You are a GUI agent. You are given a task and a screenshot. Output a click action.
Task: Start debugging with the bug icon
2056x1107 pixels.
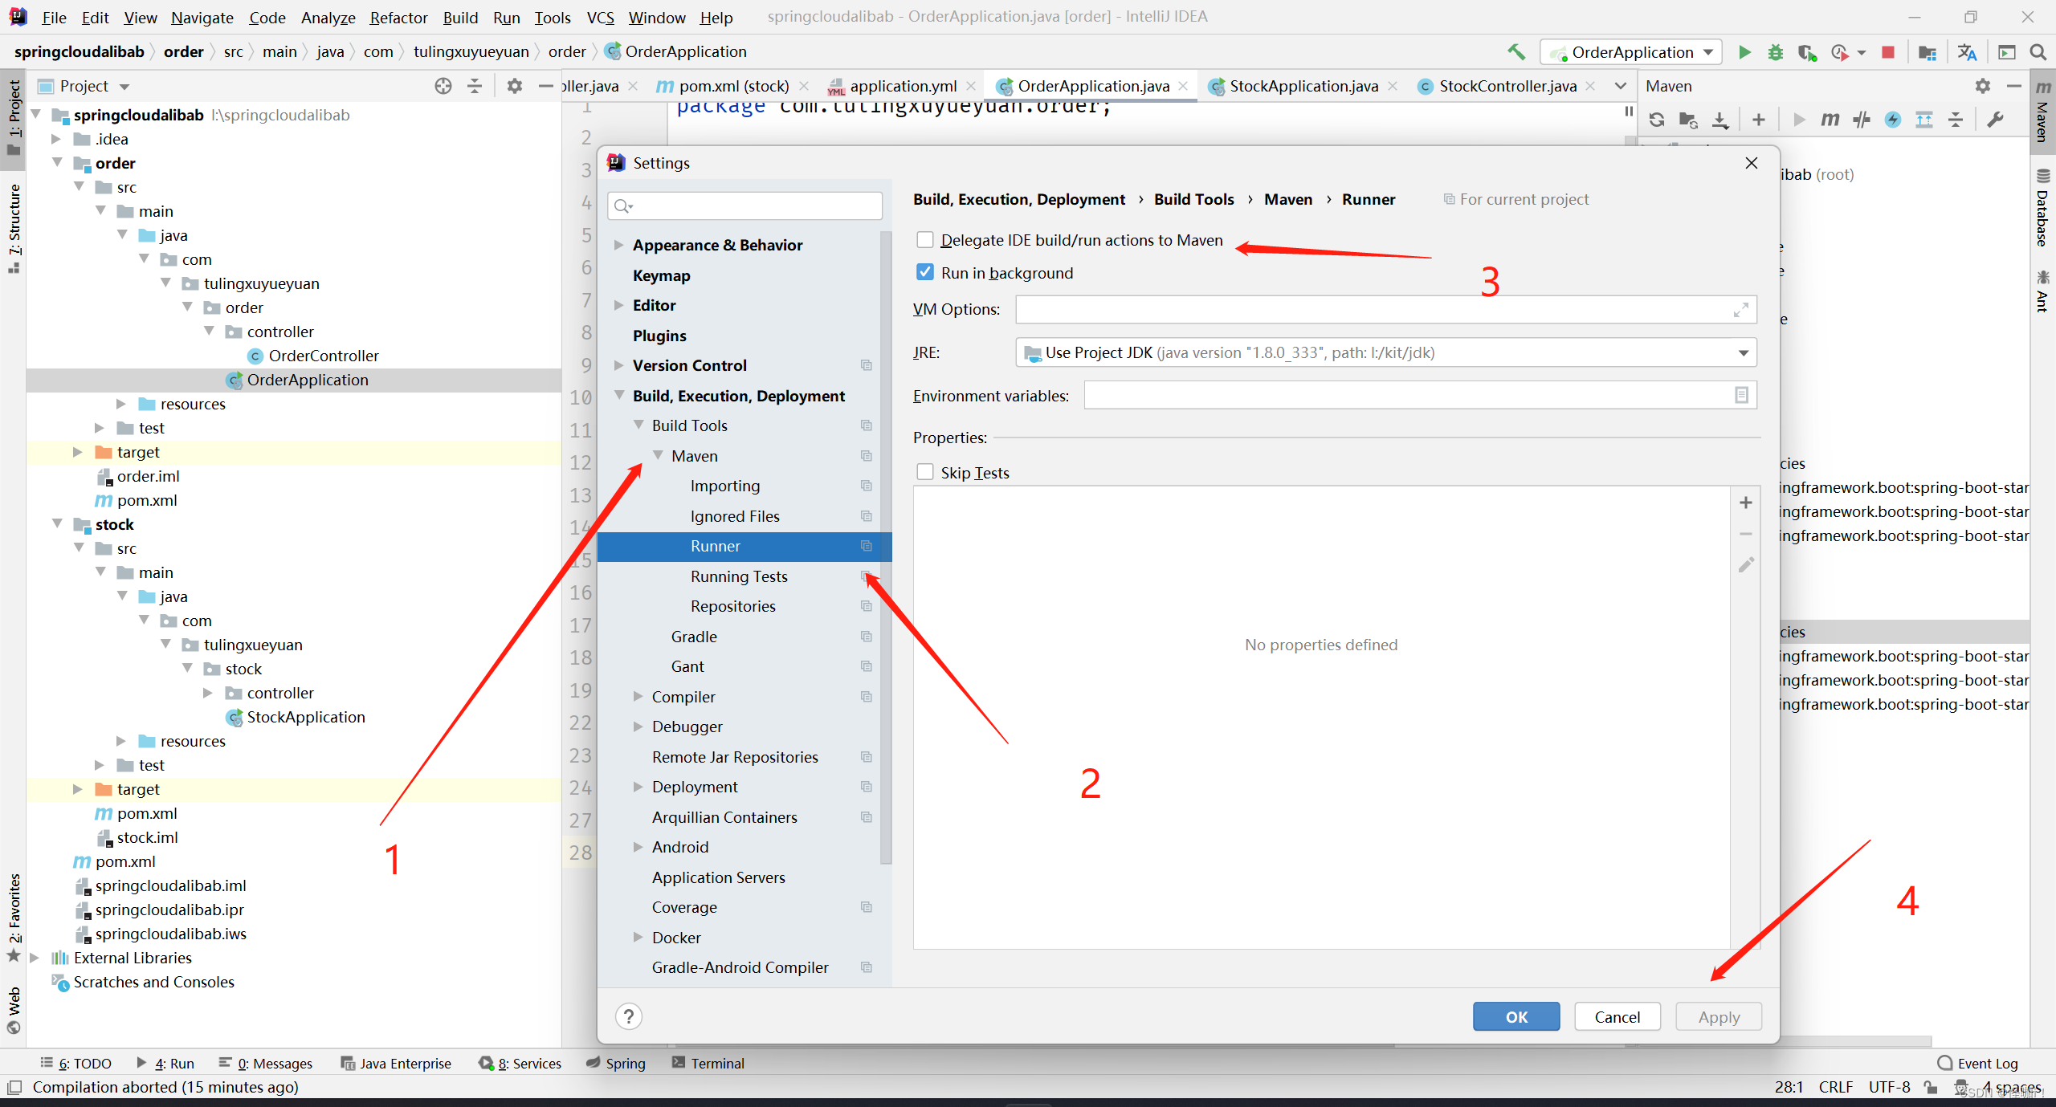1775,52
